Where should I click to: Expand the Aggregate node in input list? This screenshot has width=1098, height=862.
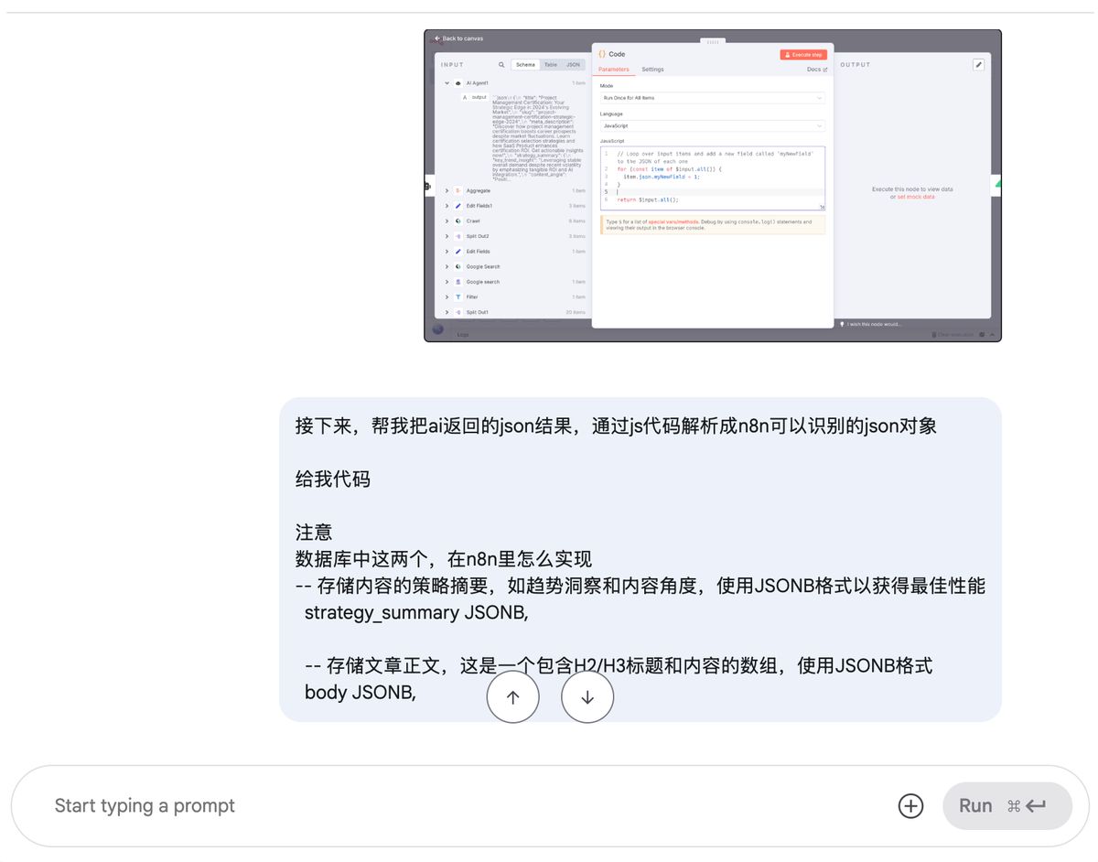pos(447,190)
